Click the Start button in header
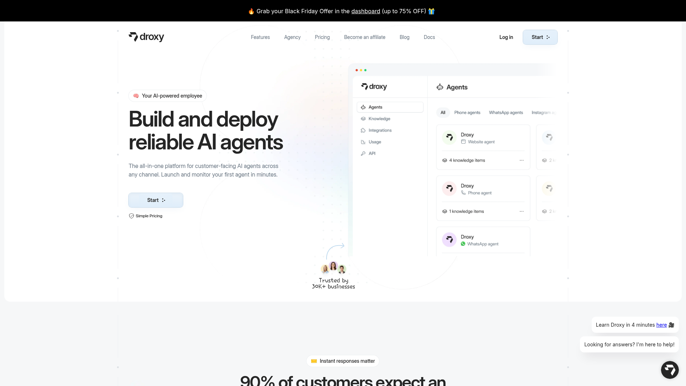The image size is (686, 386). click(540, 37)
